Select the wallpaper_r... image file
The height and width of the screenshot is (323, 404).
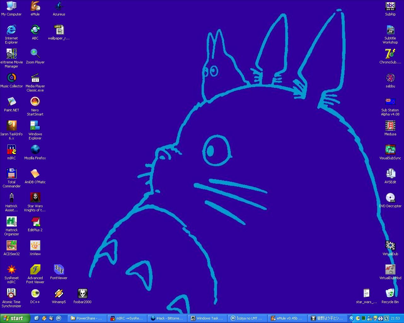click(x=59, y=32)
